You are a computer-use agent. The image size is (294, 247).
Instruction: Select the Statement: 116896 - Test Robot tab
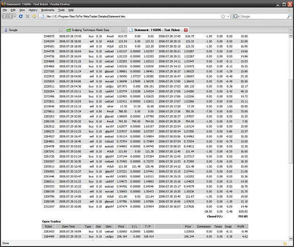click(158, 30)
